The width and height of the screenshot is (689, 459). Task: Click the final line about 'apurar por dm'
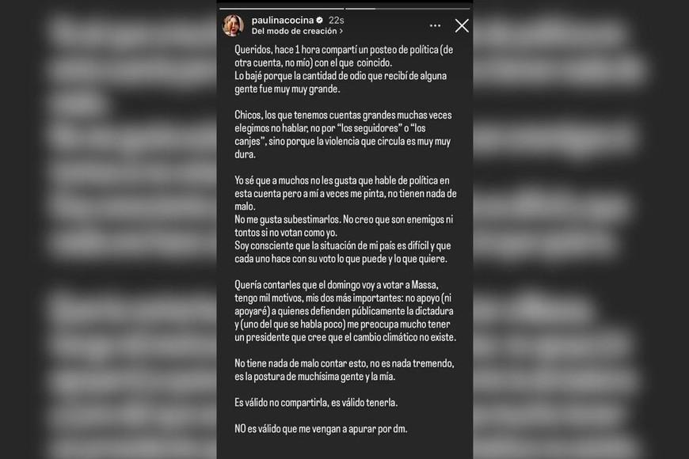click(x=321, y=429)
